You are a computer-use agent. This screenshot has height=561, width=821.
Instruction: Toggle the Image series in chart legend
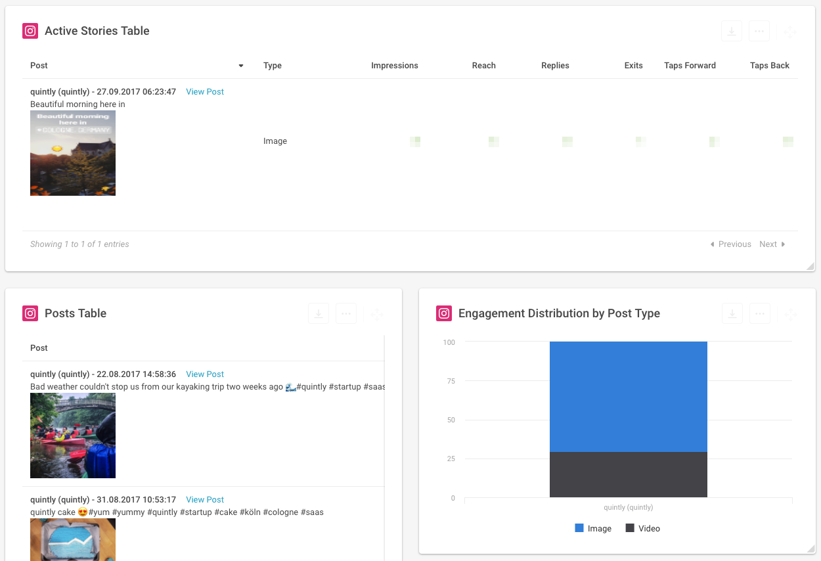(x=593, y=528)
